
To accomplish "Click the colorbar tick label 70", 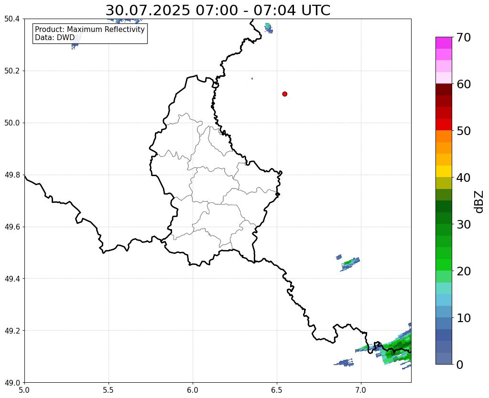I will [x=464, y=38].
